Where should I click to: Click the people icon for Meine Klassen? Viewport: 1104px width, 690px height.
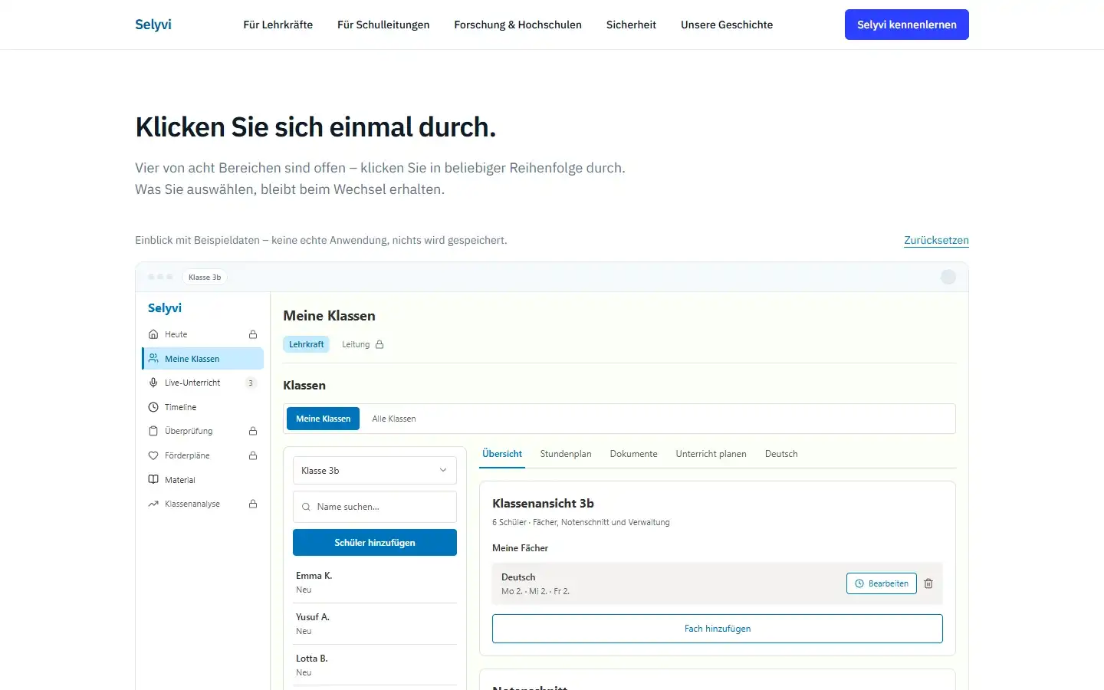(x=153, y=359)
